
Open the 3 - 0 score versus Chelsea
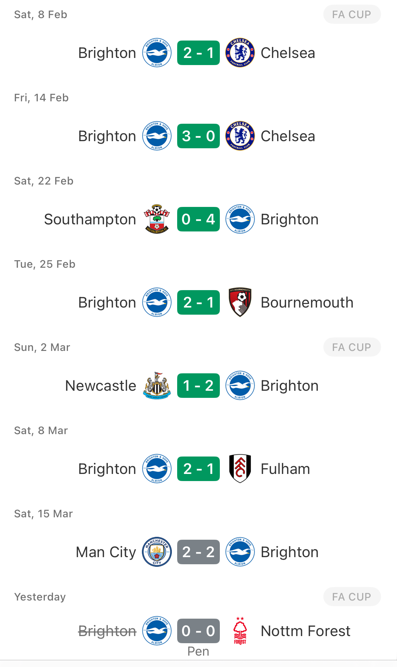point(198,136)
